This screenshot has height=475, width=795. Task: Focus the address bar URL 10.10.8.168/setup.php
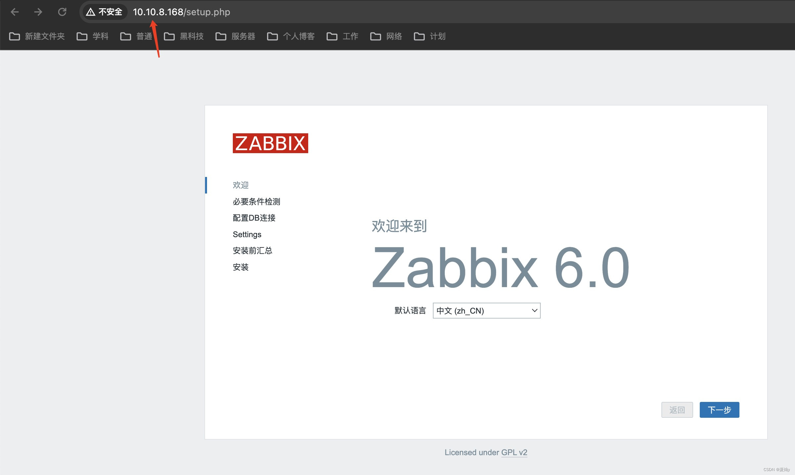[181, 12]
